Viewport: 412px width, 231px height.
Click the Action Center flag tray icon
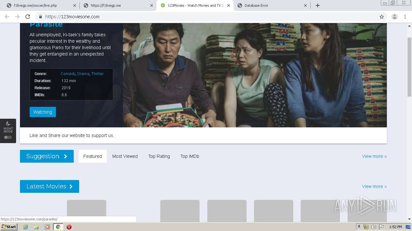pyautogui.click(x=381, y=227)
